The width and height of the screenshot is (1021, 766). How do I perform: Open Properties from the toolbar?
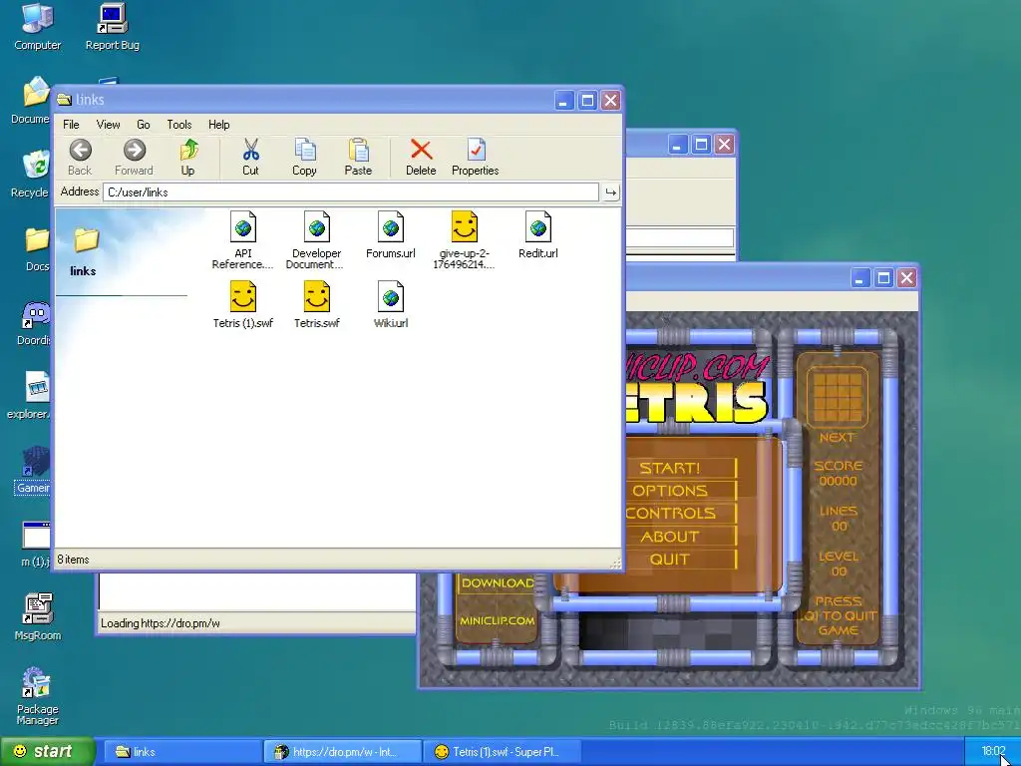coord(476,157)
